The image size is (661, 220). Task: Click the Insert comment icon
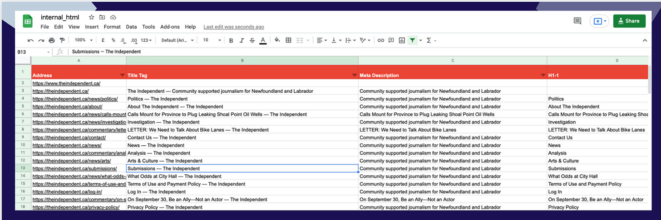391,40
